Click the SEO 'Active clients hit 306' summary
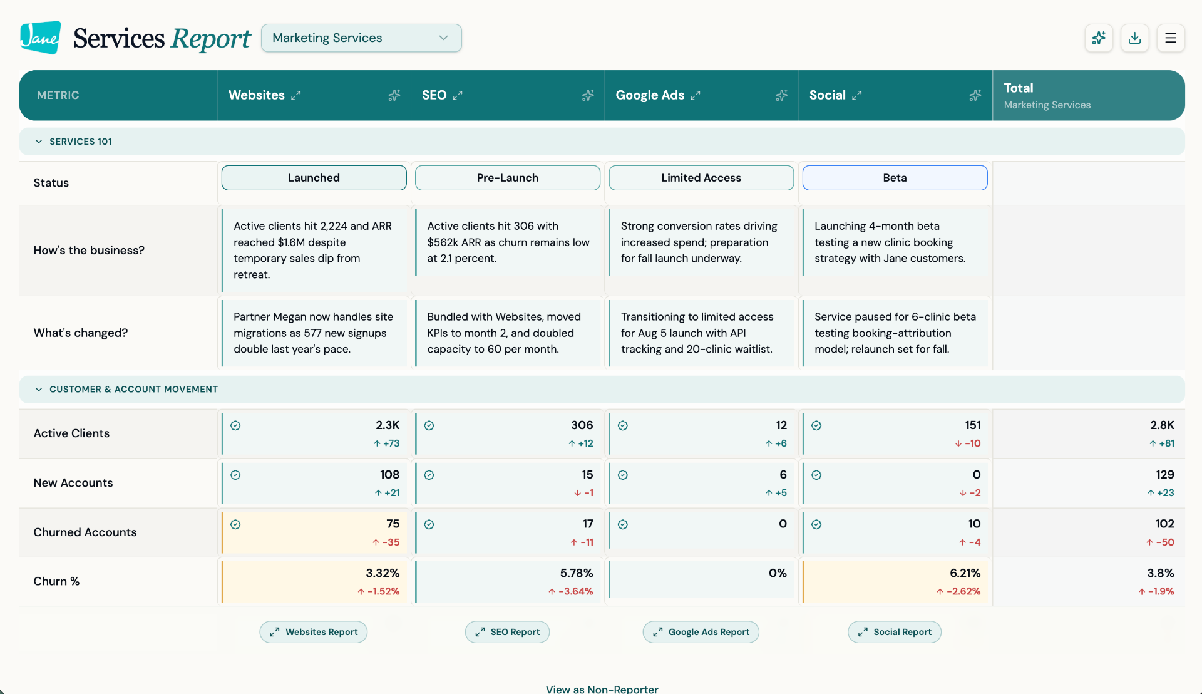This screenshot has height=694, width=1202. (x=508, y=242)
